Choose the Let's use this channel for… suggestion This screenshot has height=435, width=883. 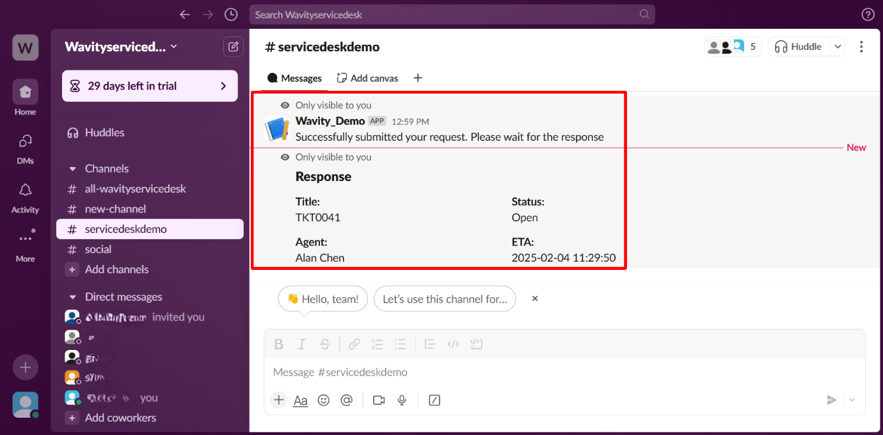pos(445,299)
